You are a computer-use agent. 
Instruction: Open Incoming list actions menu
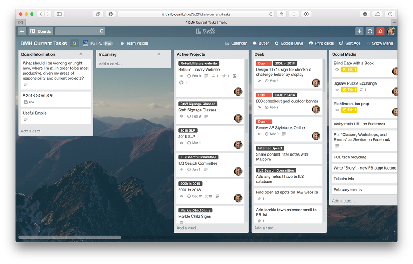[x=166, y=54]
